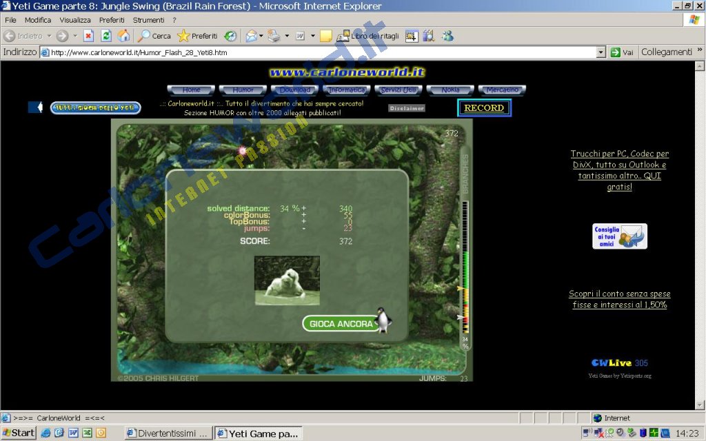Click the blue back arrow icon on page
The width and height of the screenshot is (706, 441).
[x=35, y=107]
